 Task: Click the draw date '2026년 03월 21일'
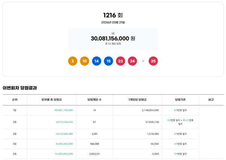[113, 23]
